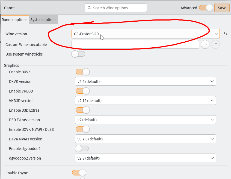Select the Runner options tab
The height and width of the screenshot is (179, 231).
pyautogui.click(x=14, y=20)
